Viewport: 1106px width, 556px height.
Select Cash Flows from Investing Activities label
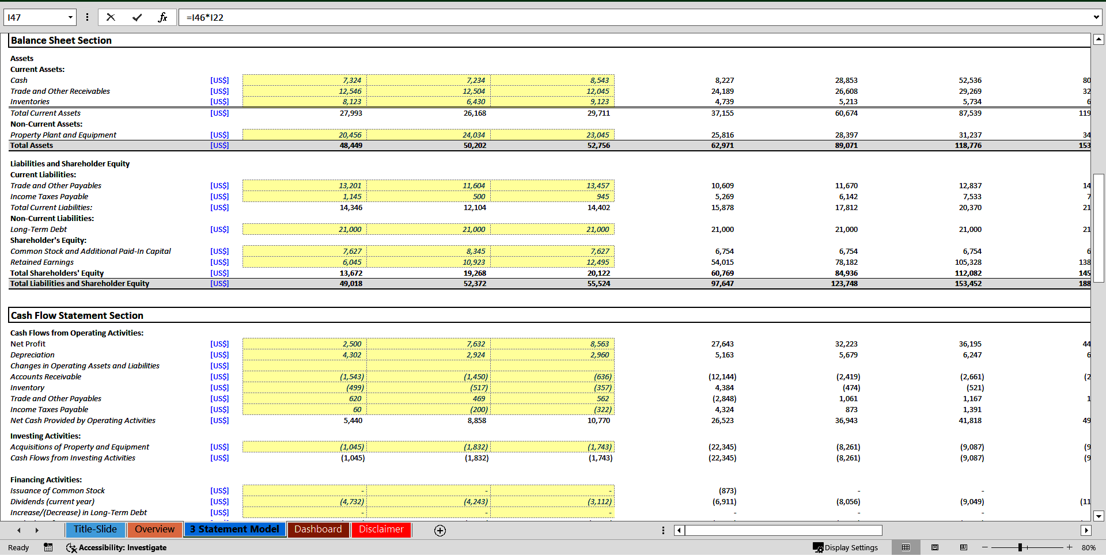73,458
